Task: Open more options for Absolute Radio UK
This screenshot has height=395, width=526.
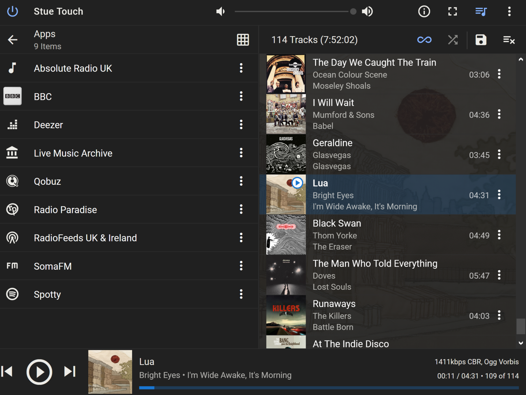Action: [241, 68]
